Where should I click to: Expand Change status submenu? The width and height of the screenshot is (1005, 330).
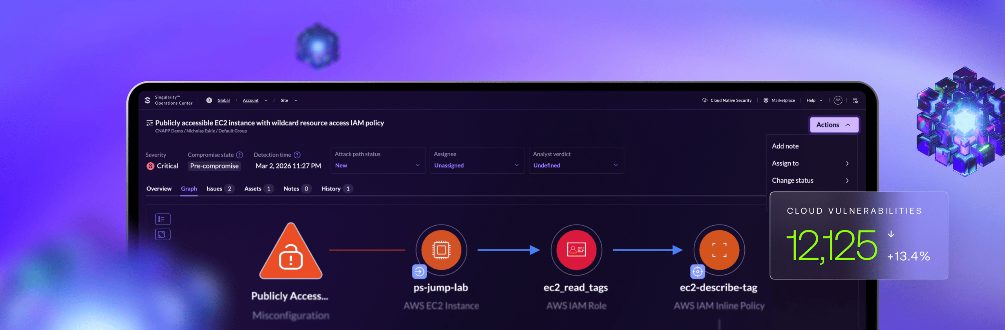pos(811,180)
